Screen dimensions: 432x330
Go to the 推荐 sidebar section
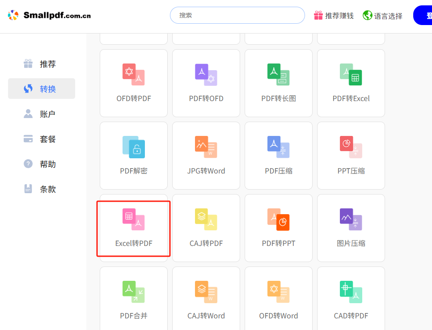click(42, 63)
